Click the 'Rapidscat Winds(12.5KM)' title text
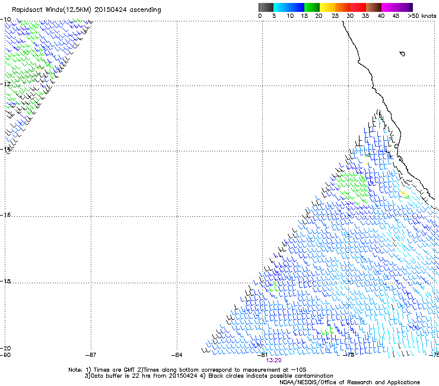The image size is (439, 386). pyautogui.click(x=52, y=10)
